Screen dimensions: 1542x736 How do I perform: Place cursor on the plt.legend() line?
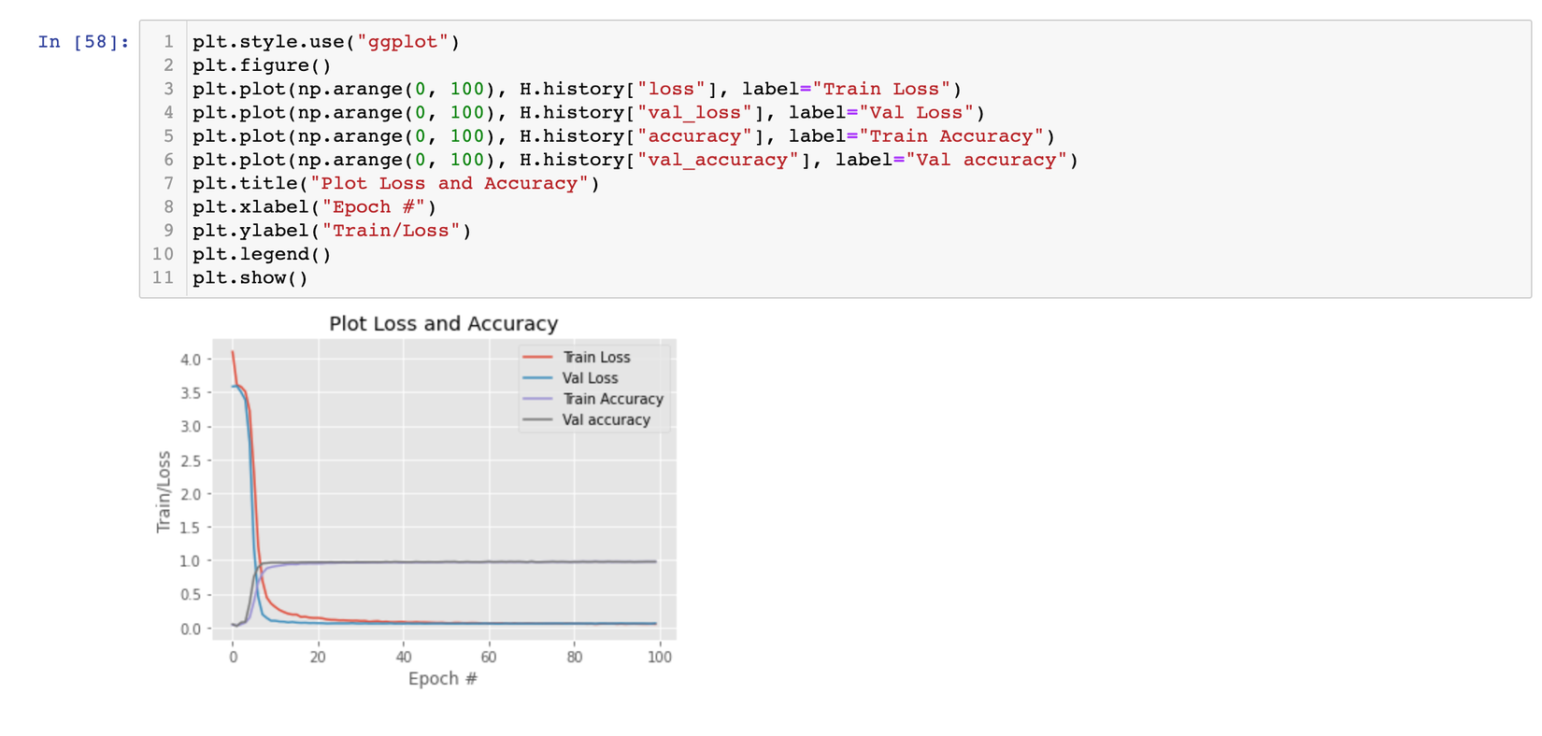coord(262,254)
